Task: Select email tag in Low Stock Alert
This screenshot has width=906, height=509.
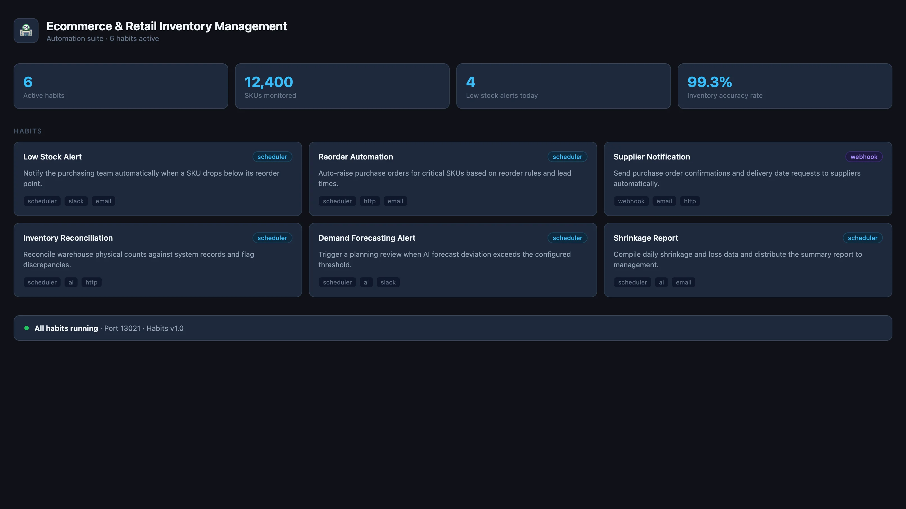Action: (103, 201)
